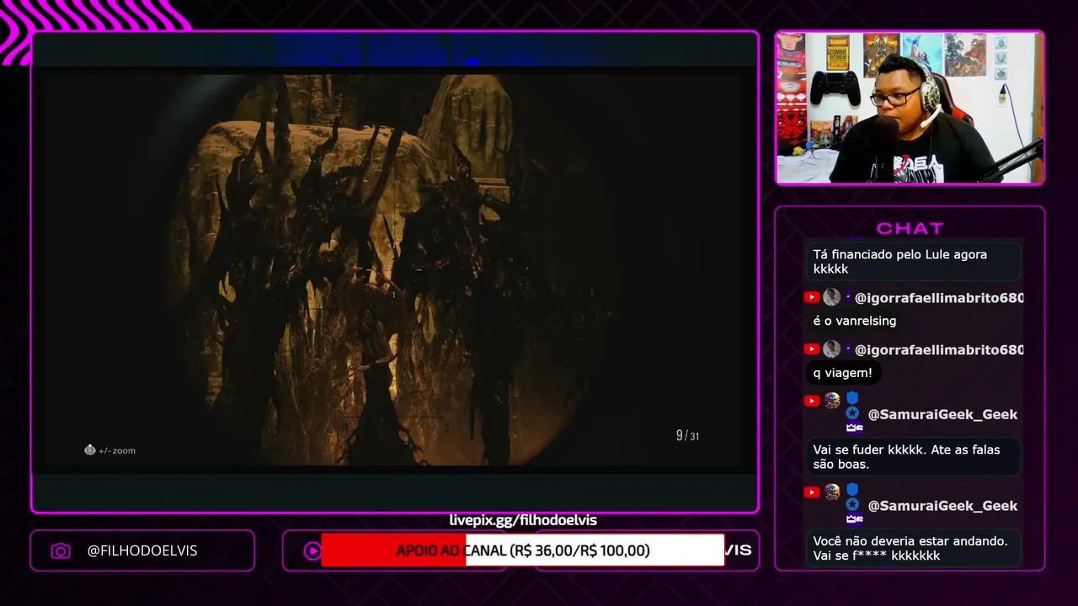Click the '9/31' ammo counter in game
This screenshot has height=606, width=1078.
point(687,435)
